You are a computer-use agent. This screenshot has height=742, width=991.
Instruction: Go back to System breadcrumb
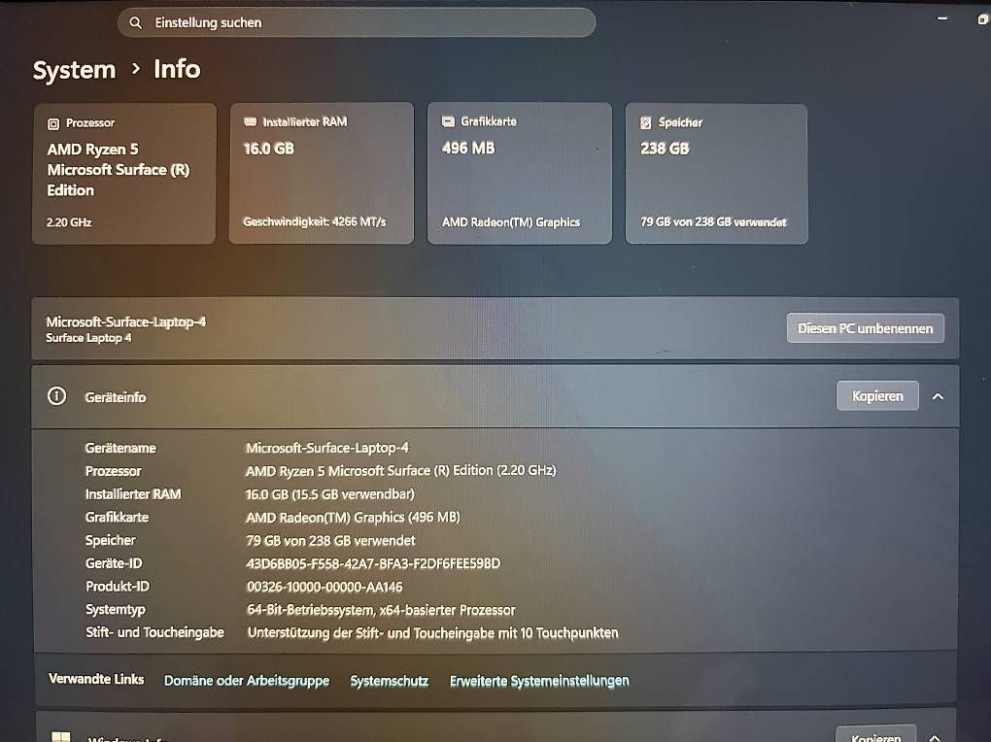(74, 70)
